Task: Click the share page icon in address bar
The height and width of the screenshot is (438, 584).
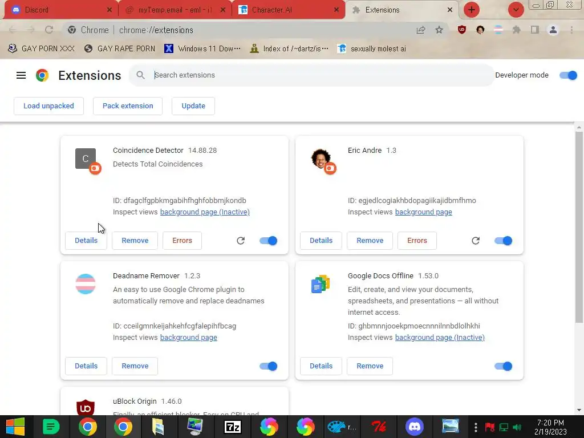Action: [421, 30]
